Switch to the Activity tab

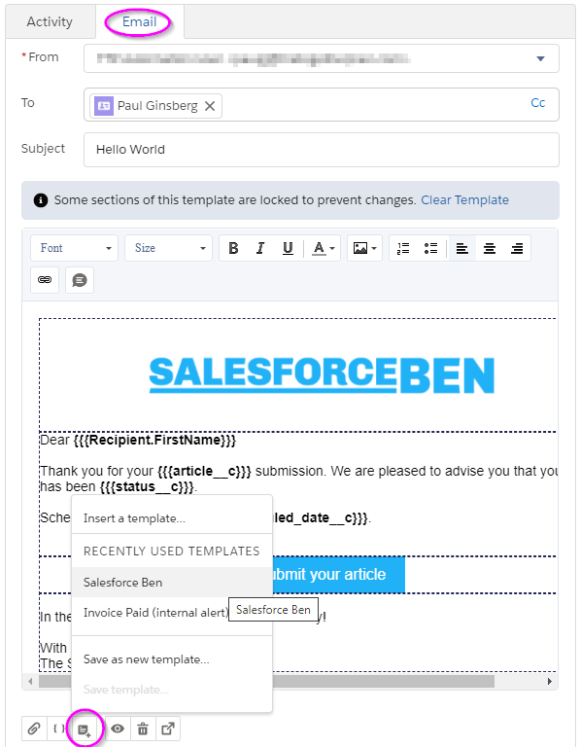point(50,22)
